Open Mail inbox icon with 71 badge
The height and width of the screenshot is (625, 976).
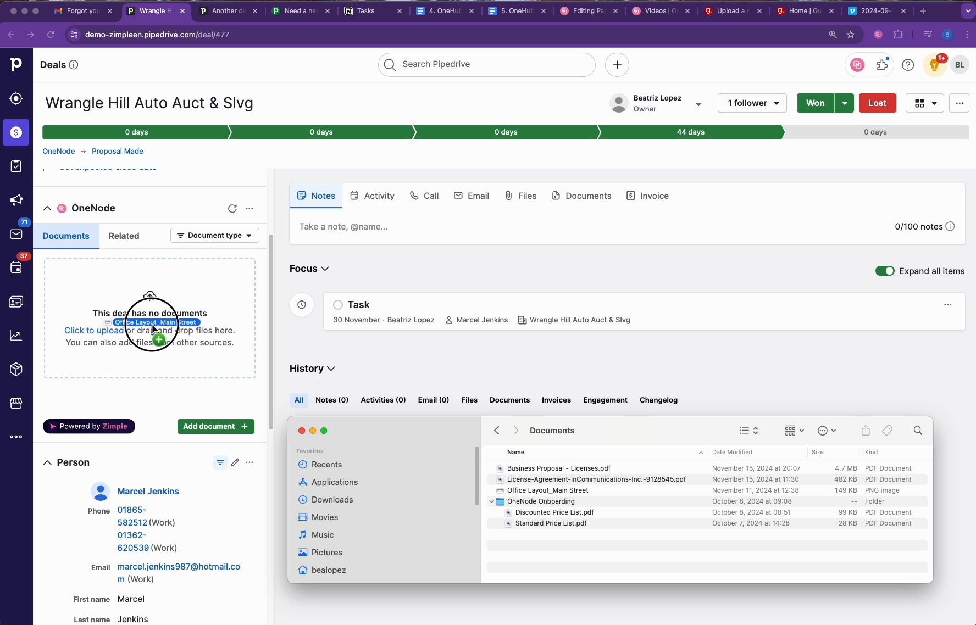tap(16, 234)
